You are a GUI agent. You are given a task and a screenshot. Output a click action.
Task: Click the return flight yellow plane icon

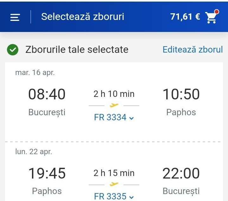114,184
